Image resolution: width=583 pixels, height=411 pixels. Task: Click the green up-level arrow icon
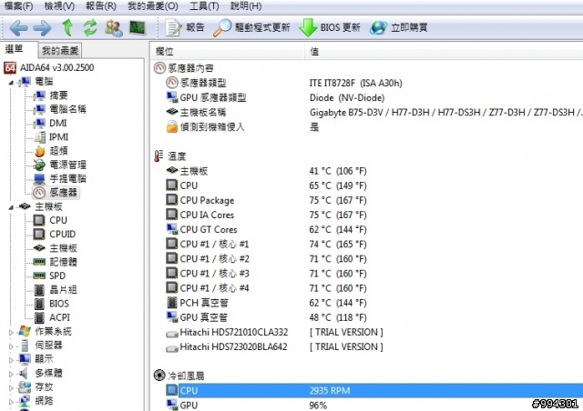click(x=67, y=27)
